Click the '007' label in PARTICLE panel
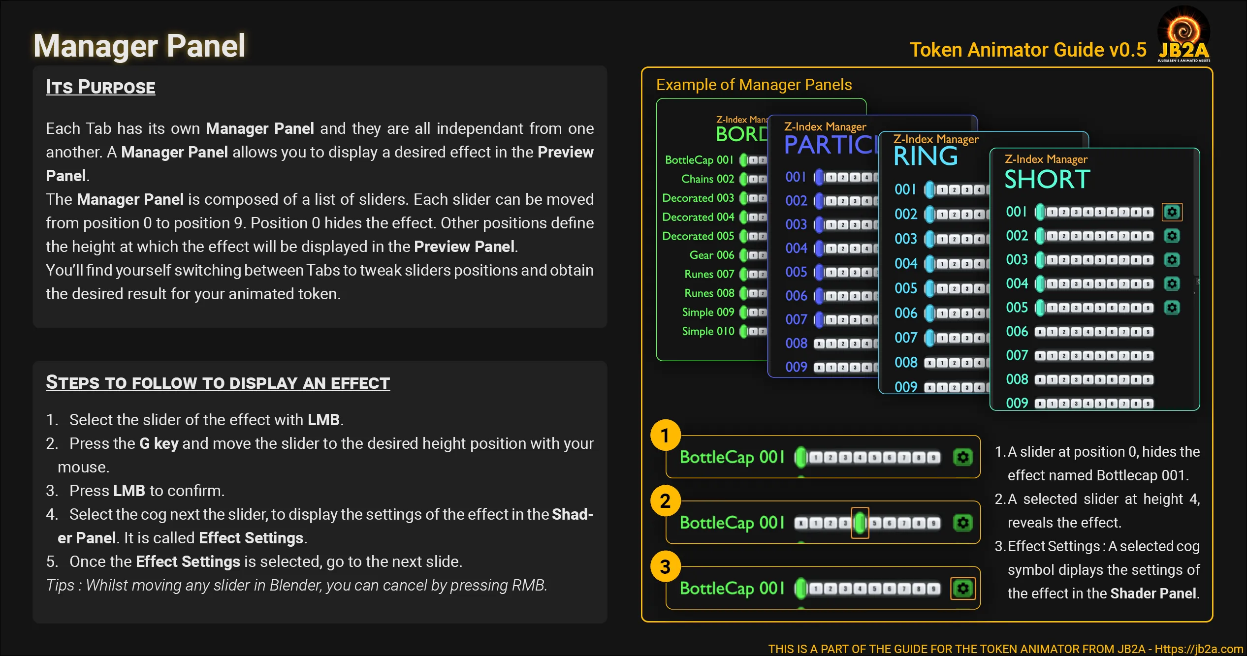This screenshot has width=1247, height=656. coord(796,320)
